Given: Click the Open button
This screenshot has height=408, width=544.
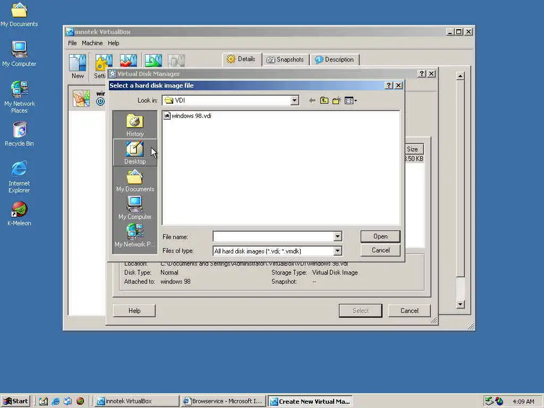Looking at the screenshot, I should click(380, 236).
